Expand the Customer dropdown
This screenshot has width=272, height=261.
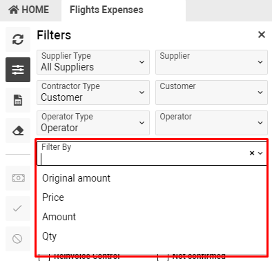211,93
